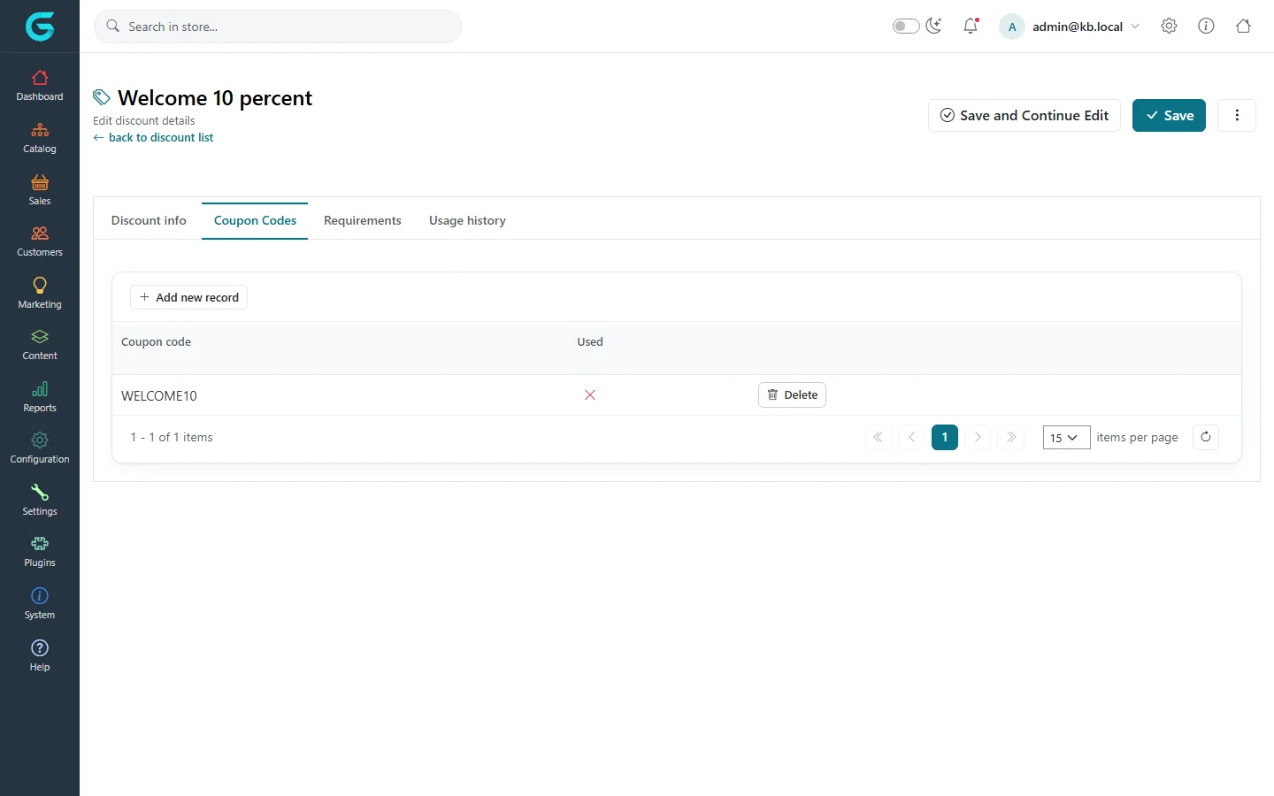
Task: Click the notifications bell icon
Action: click(x=971, y=27)
